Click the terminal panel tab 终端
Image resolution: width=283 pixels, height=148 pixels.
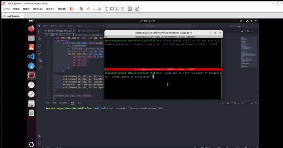click(x=73, y=103)
